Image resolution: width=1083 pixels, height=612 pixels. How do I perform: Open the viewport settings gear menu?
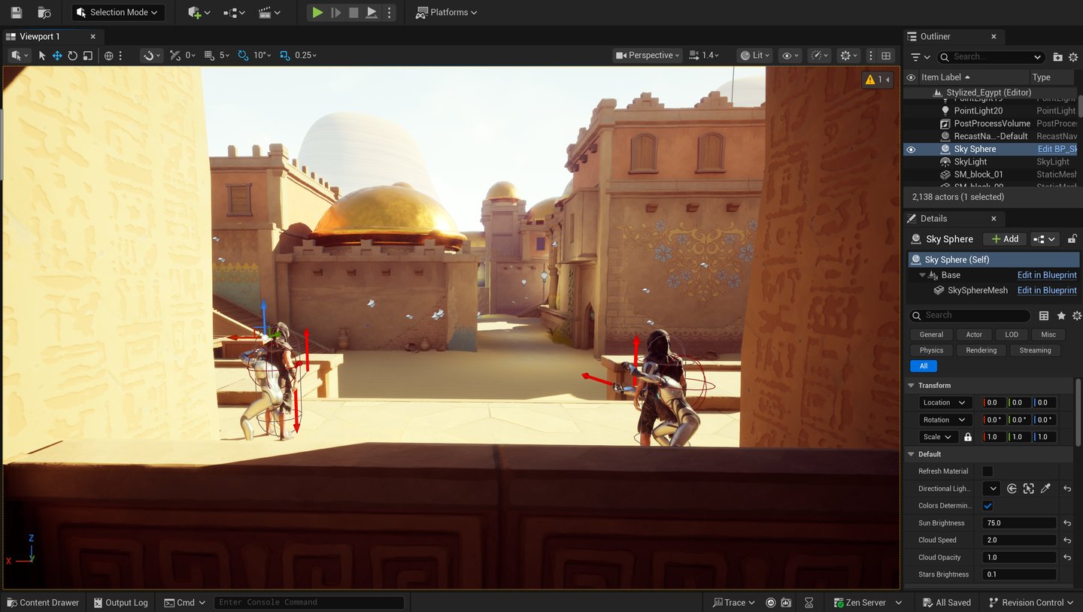848,56
